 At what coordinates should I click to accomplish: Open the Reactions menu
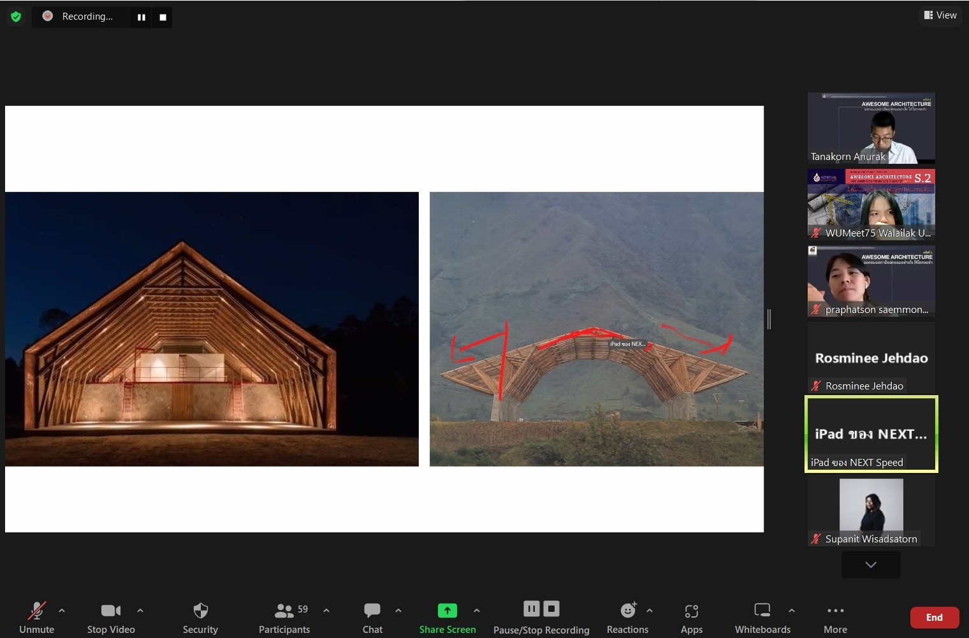point(627,618)
